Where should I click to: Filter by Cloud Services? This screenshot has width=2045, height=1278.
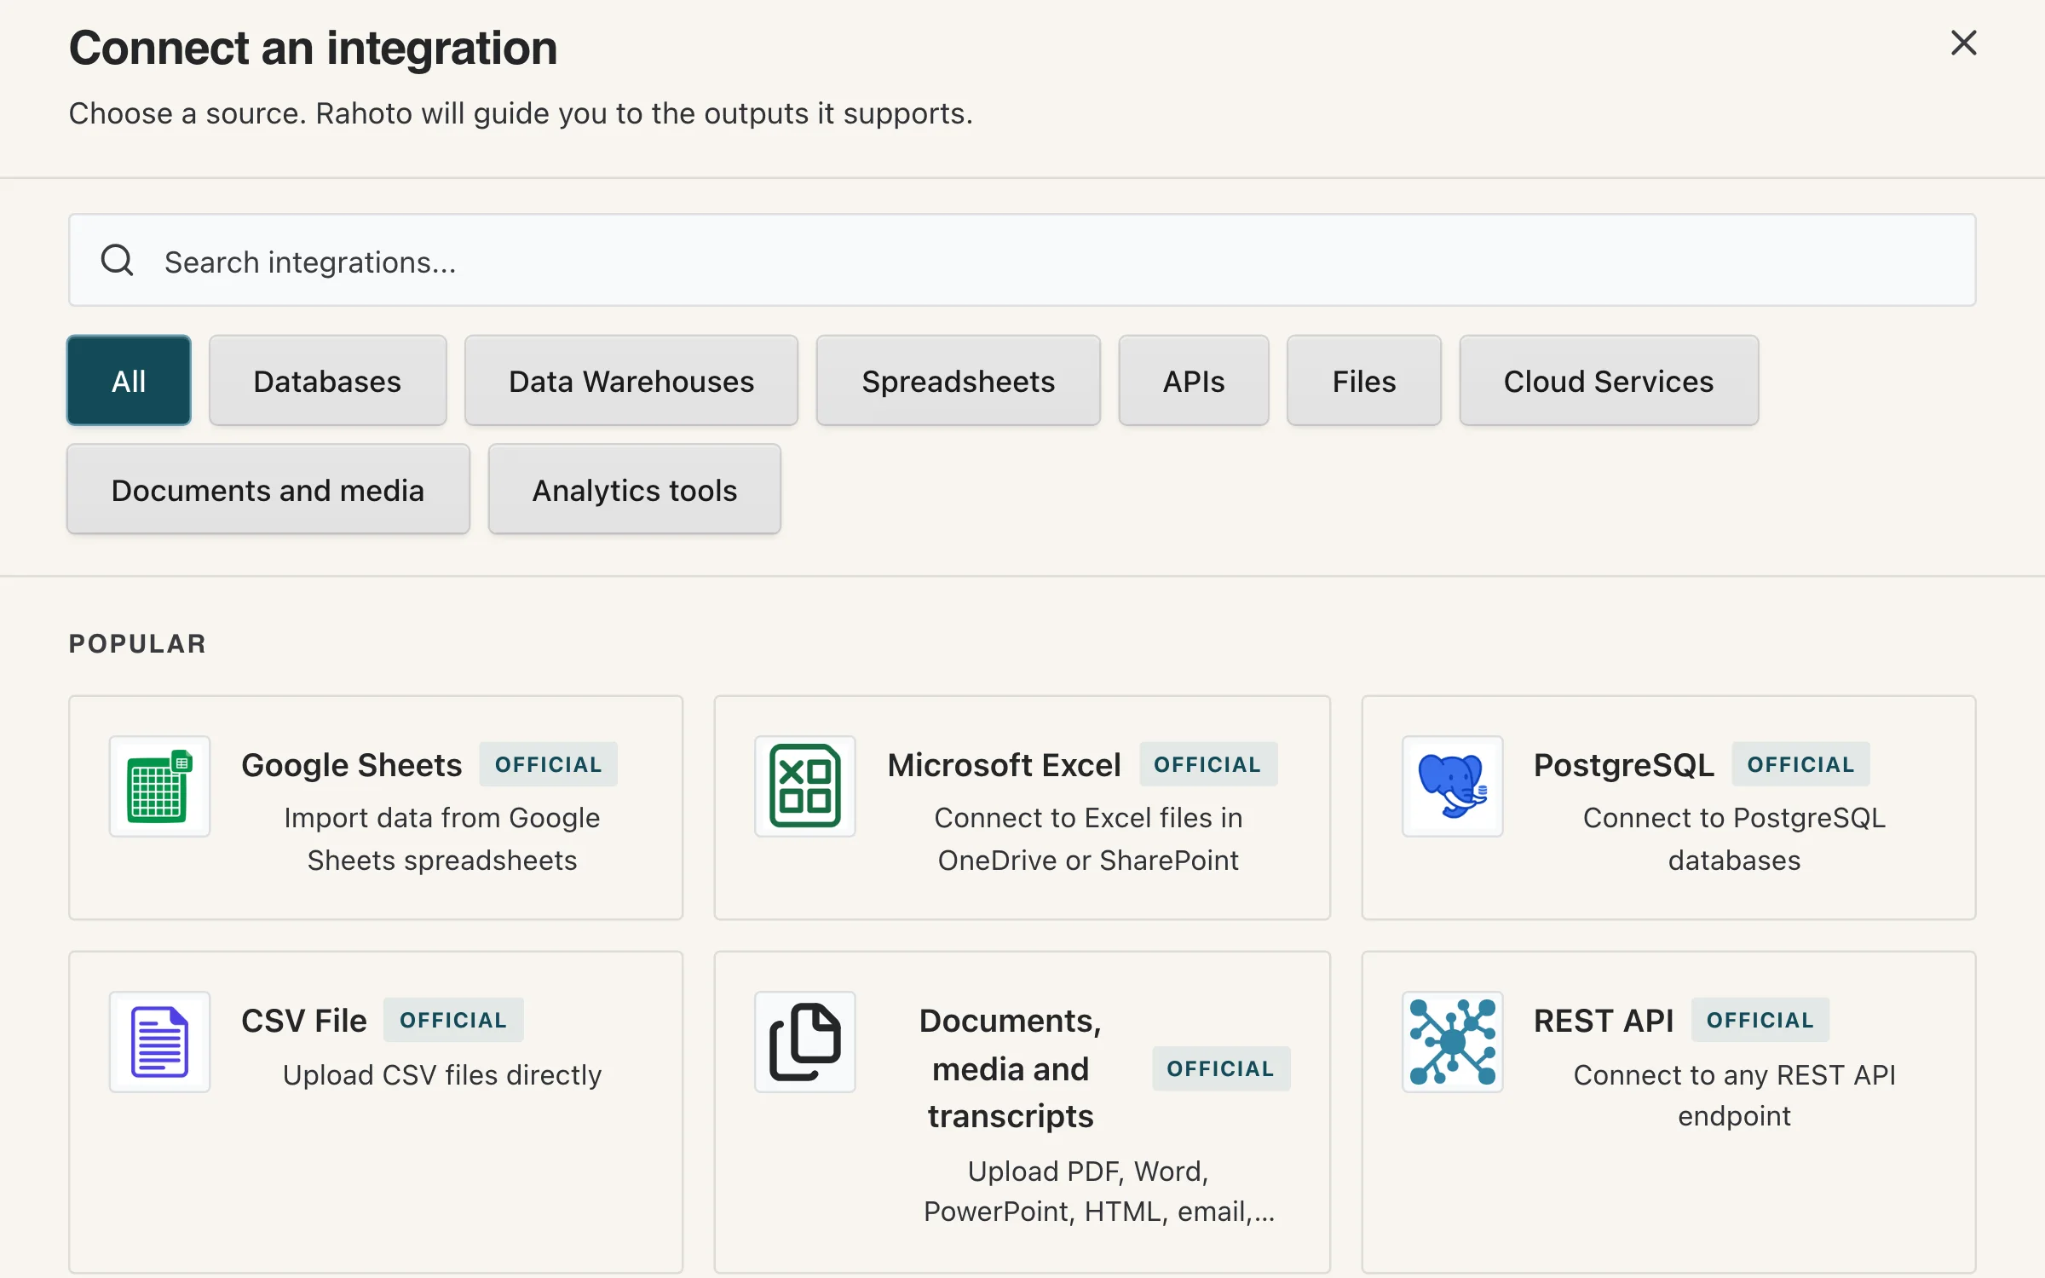click(x=1609, y=381)
